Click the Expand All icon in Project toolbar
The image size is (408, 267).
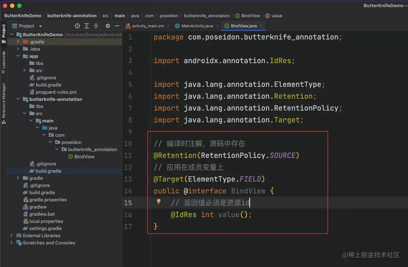pyautogui.click(x=87, y=26)
